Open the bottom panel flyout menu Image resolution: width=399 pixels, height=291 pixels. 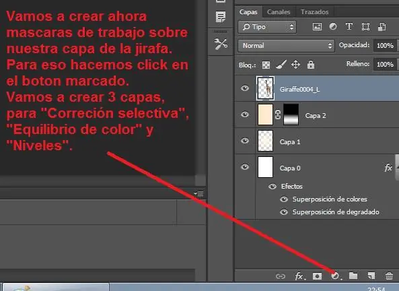coord(198,193)
